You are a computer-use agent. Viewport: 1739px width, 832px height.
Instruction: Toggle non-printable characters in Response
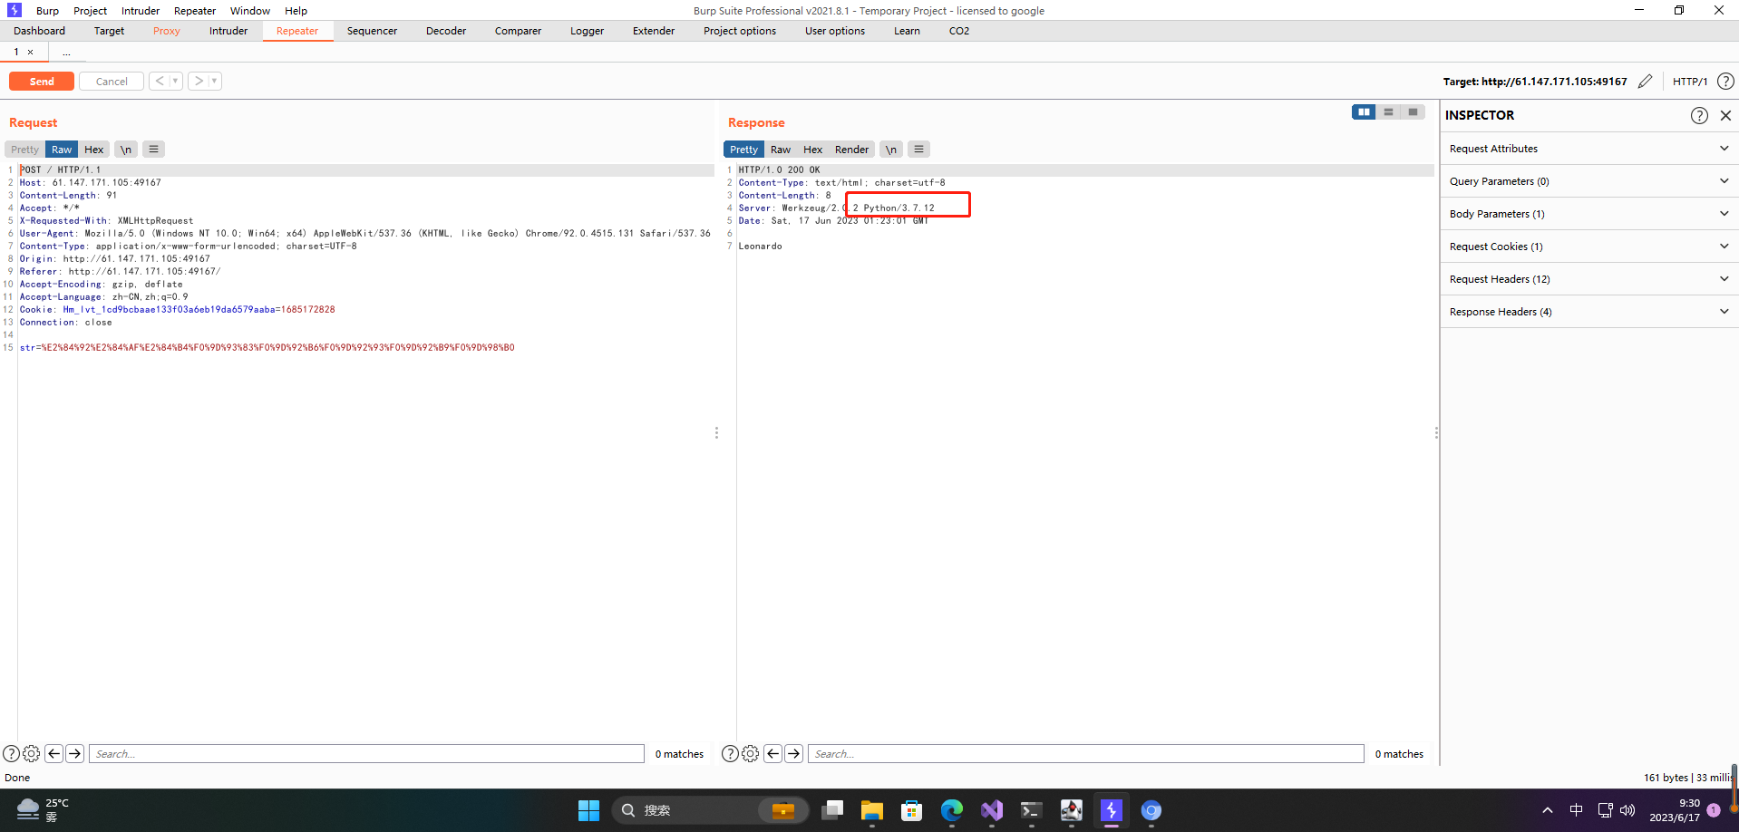click(x=891, y=150)
